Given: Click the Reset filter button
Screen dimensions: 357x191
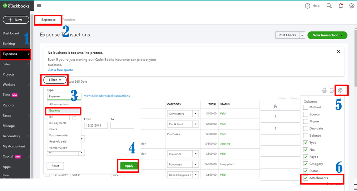Looking at the screenshot, I should pos(55,166).
